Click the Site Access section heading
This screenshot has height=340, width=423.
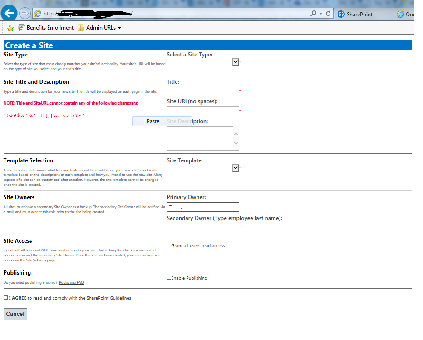(18, 241)
